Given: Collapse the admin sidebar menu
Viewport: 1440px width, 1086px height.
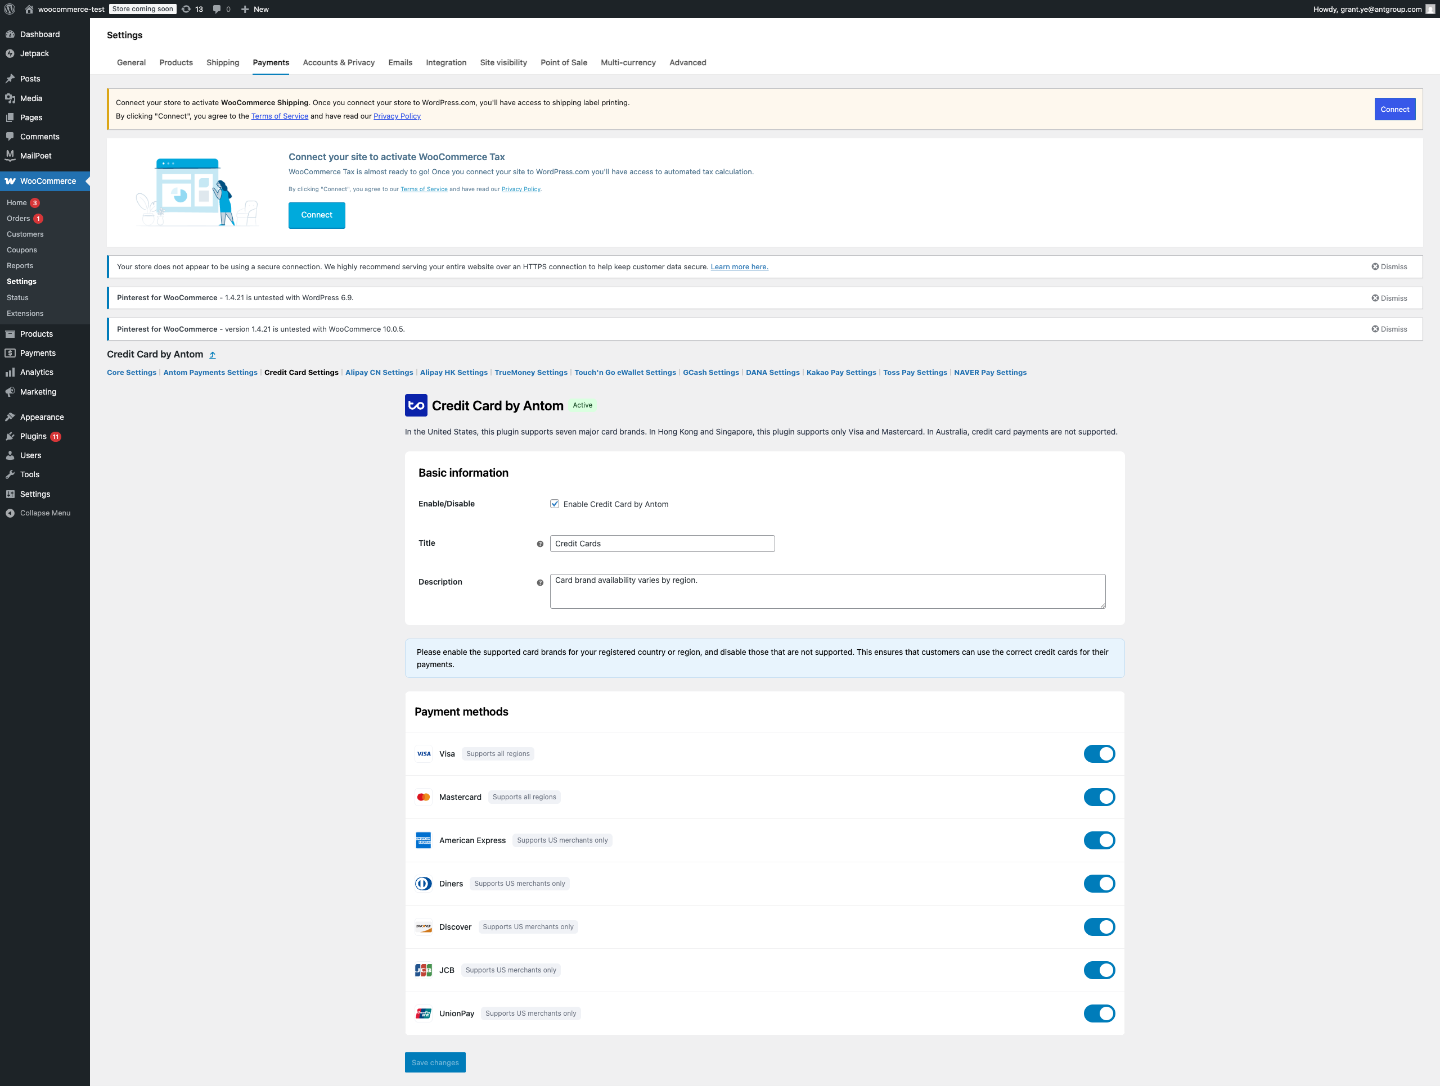Looking at the screenshot, I should point(44,513).
